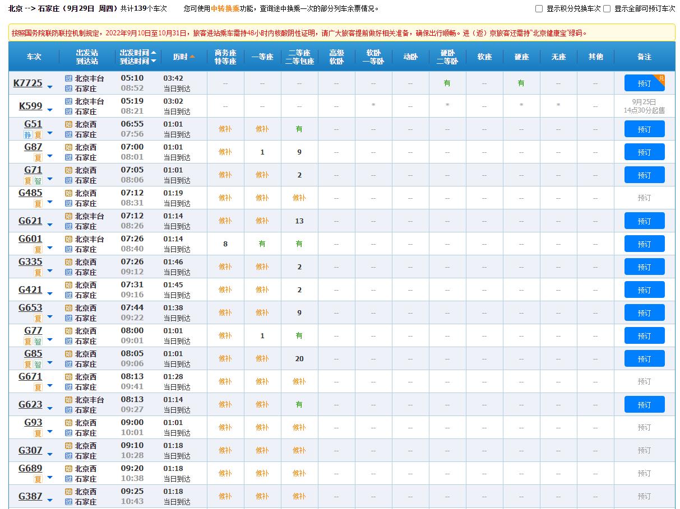The width and height of the screenshot is (680, 509).
Task: Click the 智 smart-train icon under G71
Action: (x=38, y=180)
